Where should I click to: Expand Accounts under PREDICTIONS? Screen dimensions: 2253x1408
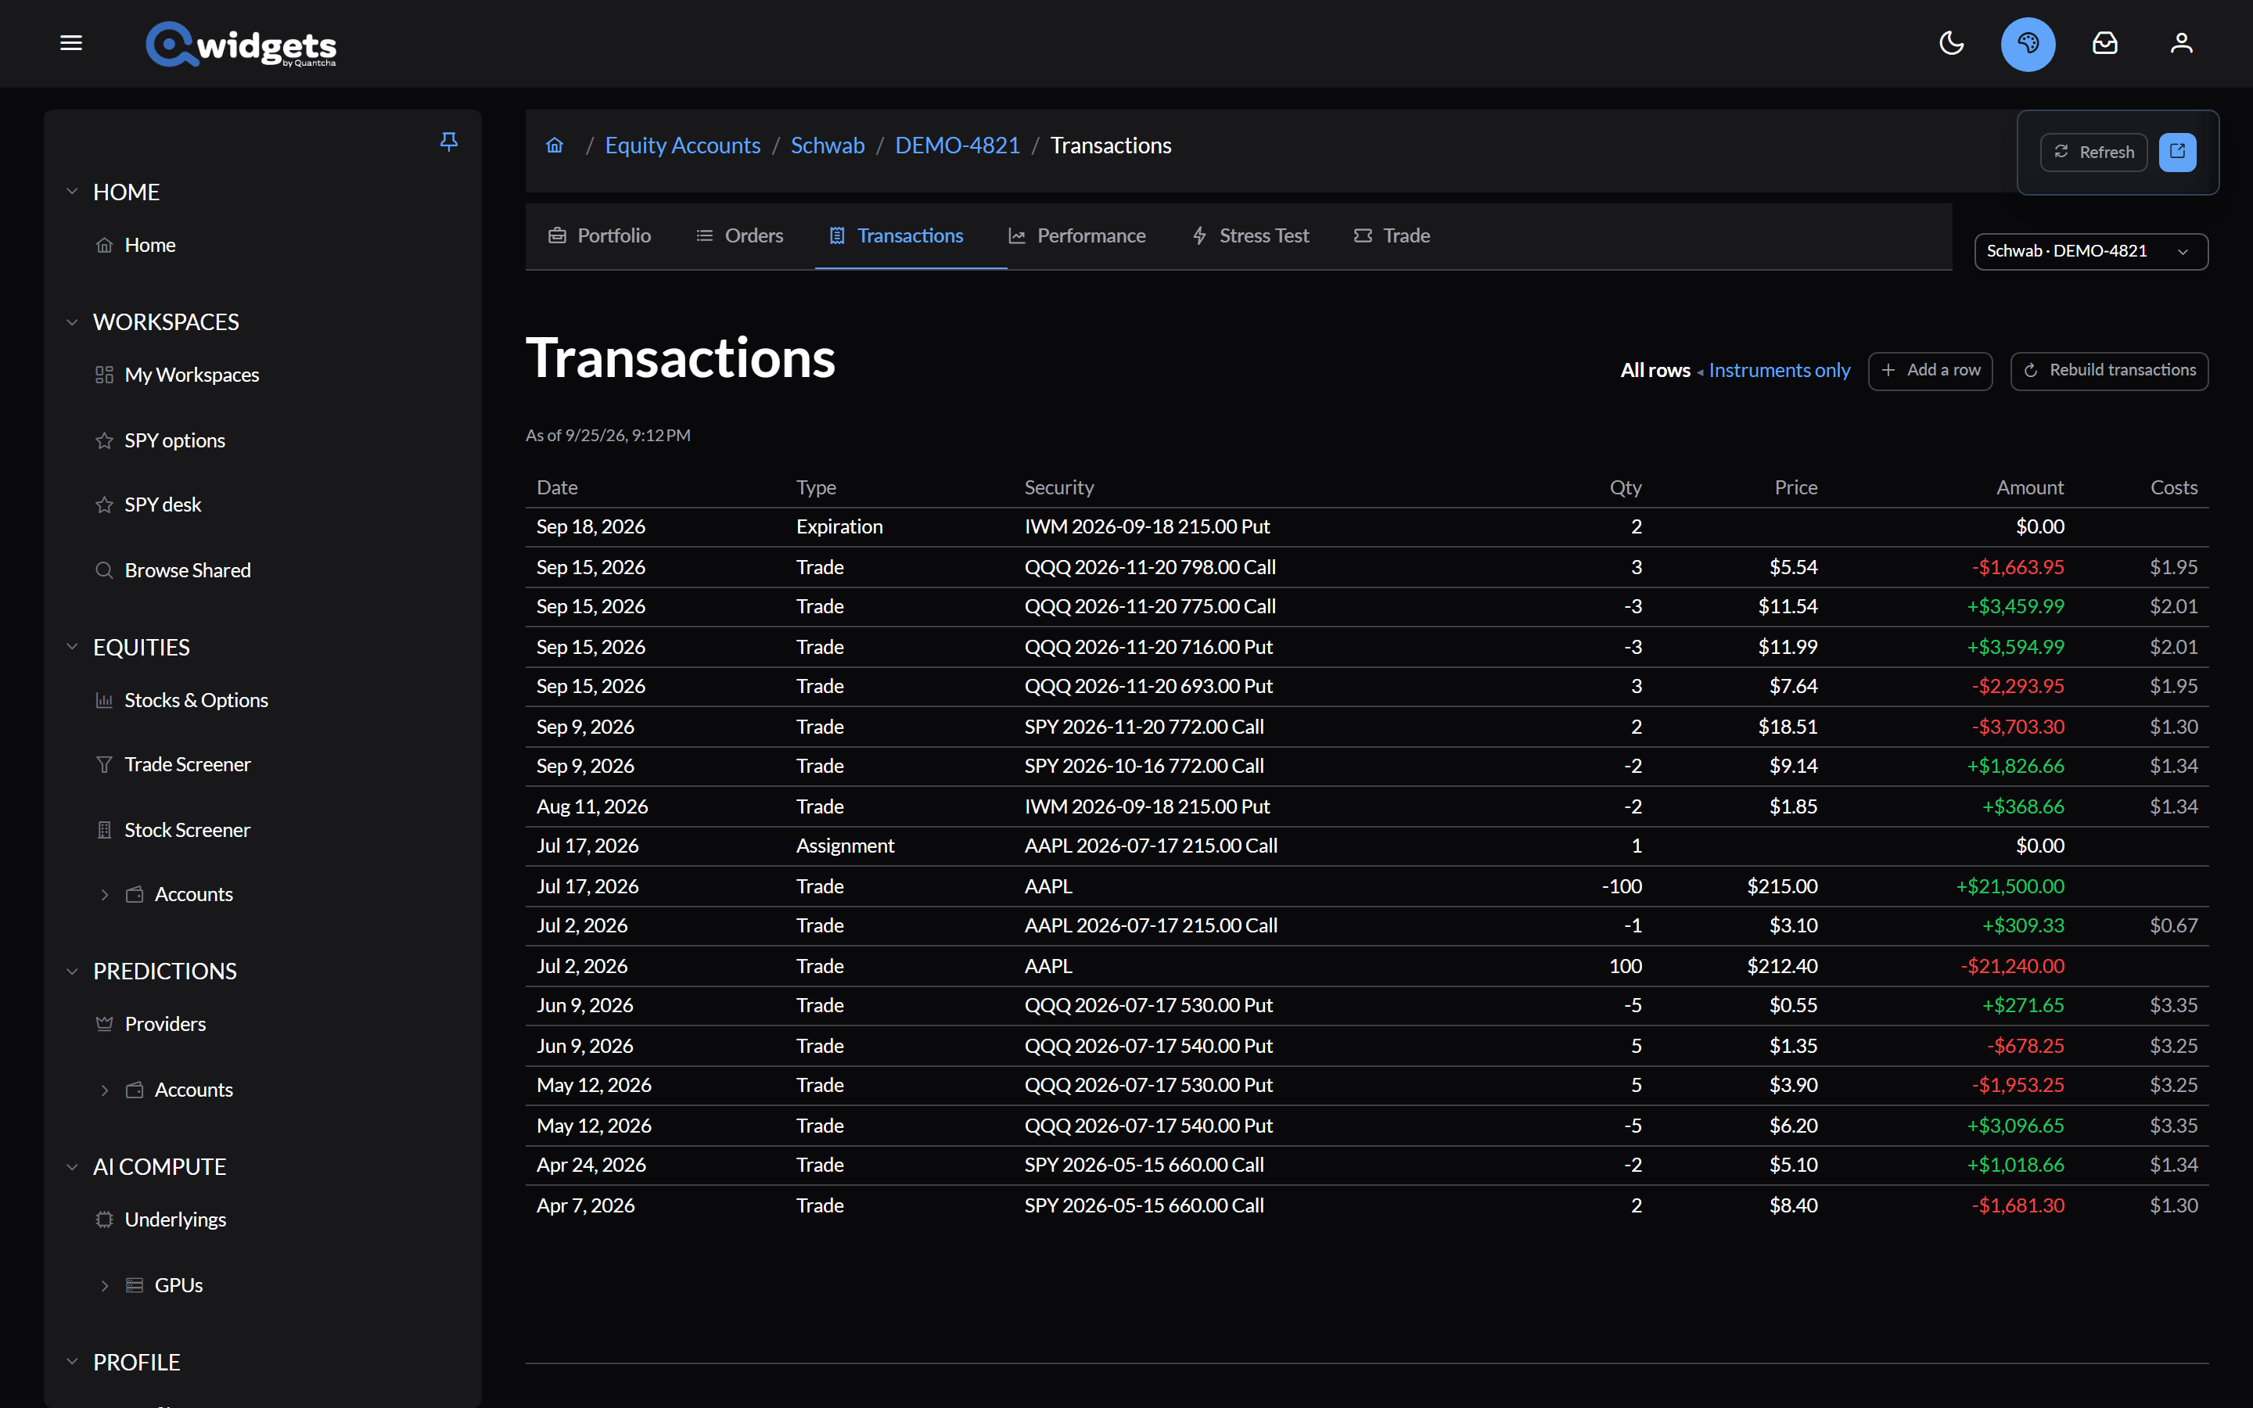point(104,1090)
